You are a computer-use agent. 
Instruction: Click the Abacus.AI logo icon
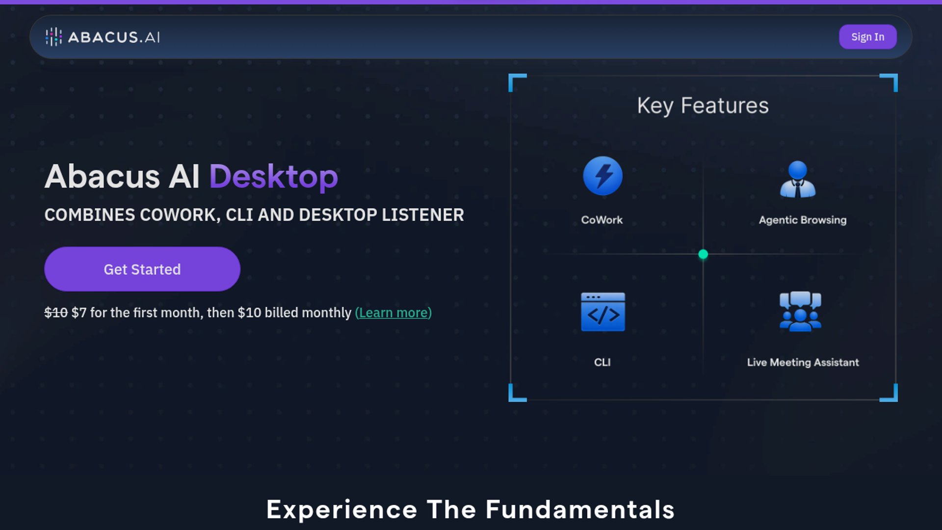[x=53, y=37]
